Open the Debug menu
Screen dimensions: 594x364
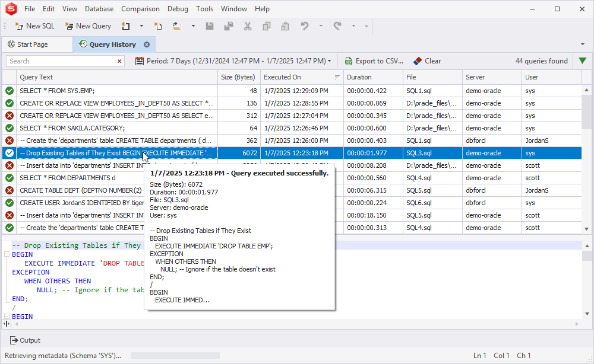pyautogui.click(x=178, y=9)
